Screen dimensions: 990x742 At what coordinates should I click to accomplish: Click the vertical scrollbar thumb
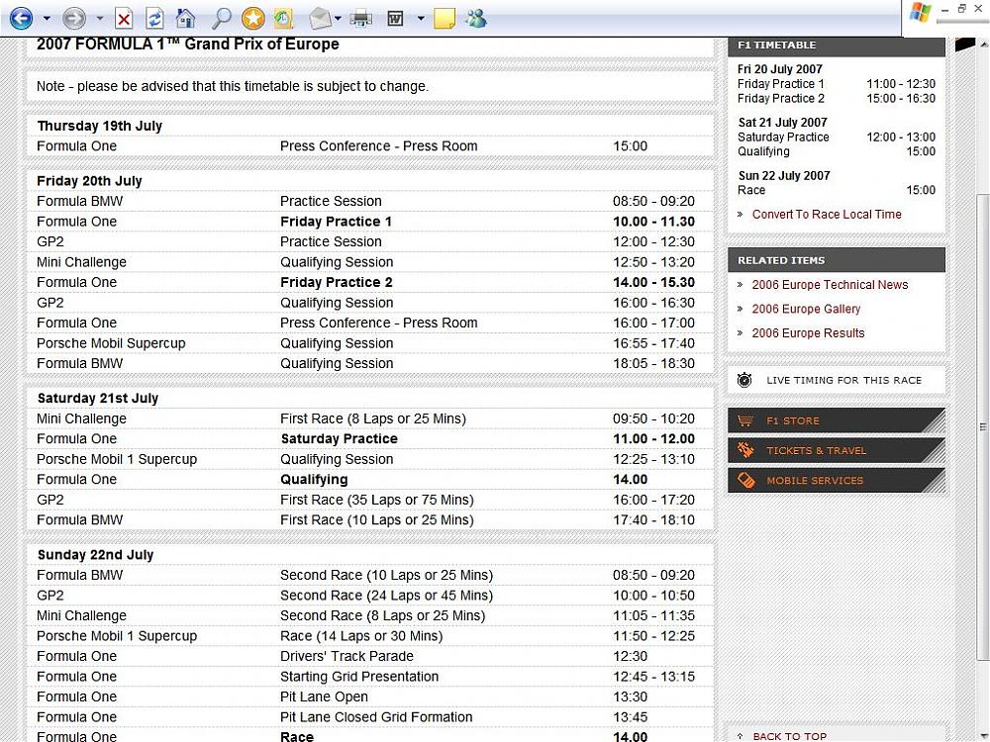click(982, 425)
